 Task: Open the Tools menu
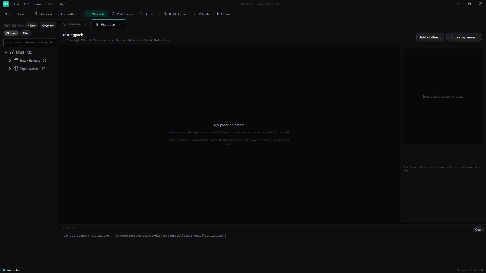click(50, 4)
